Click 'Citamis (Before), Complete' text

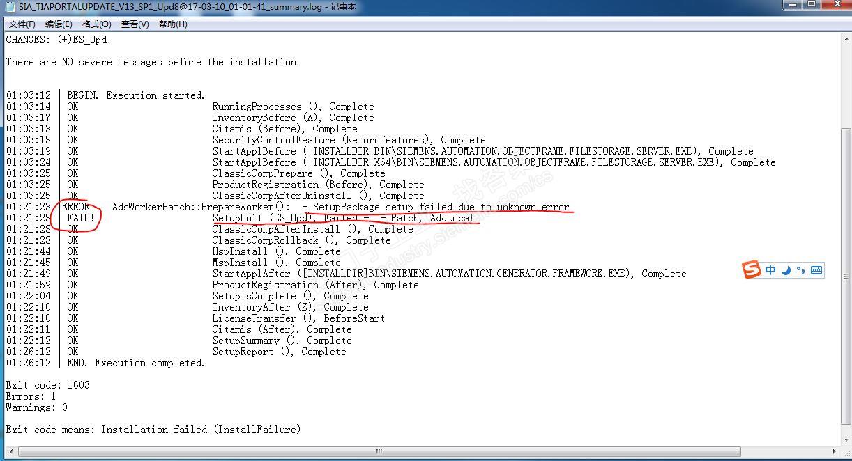[284, 129]
